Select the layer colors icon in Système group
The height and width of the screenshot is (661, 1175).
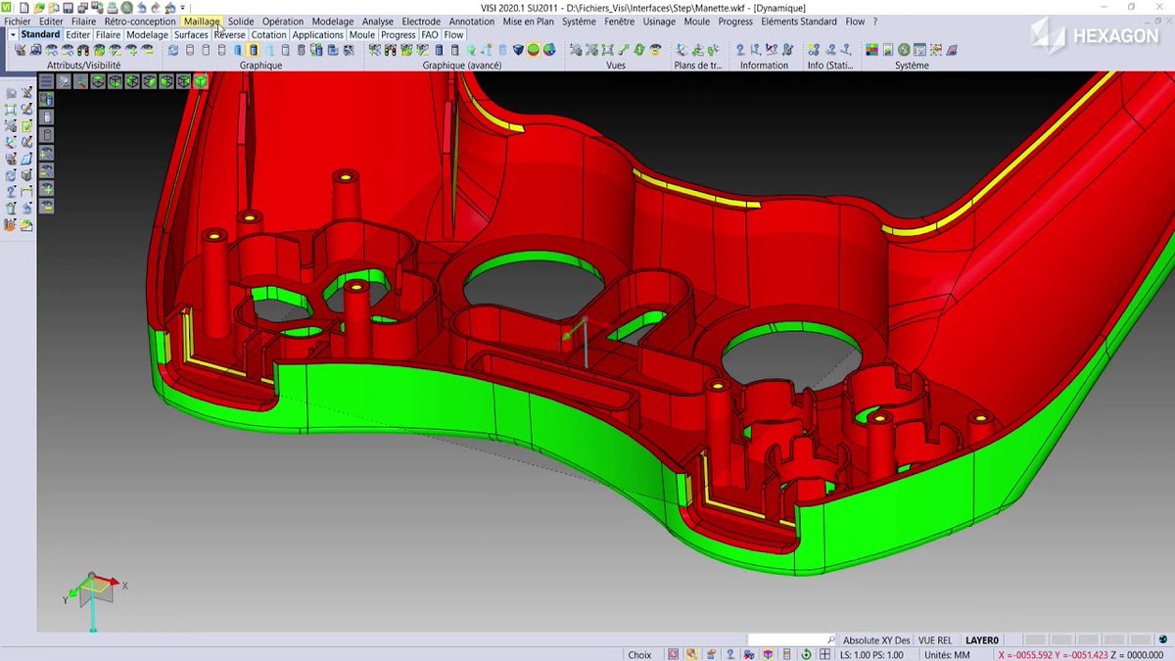coord(872,49)
